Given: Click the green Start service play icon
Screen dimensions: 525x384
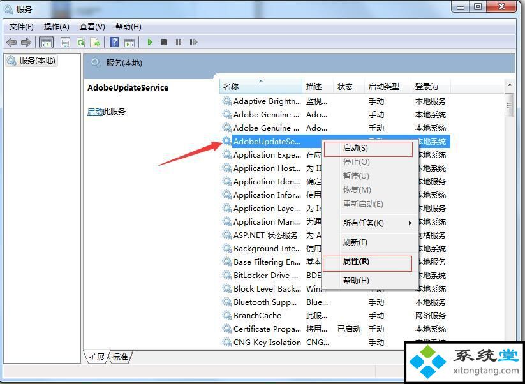Looking at the screenshot, I should click(150, 42).
